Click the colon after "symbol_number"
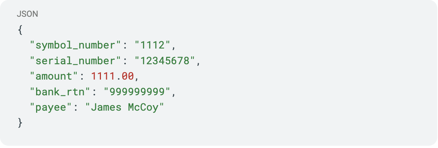This screenshot has height=148, width=438. 124,46
